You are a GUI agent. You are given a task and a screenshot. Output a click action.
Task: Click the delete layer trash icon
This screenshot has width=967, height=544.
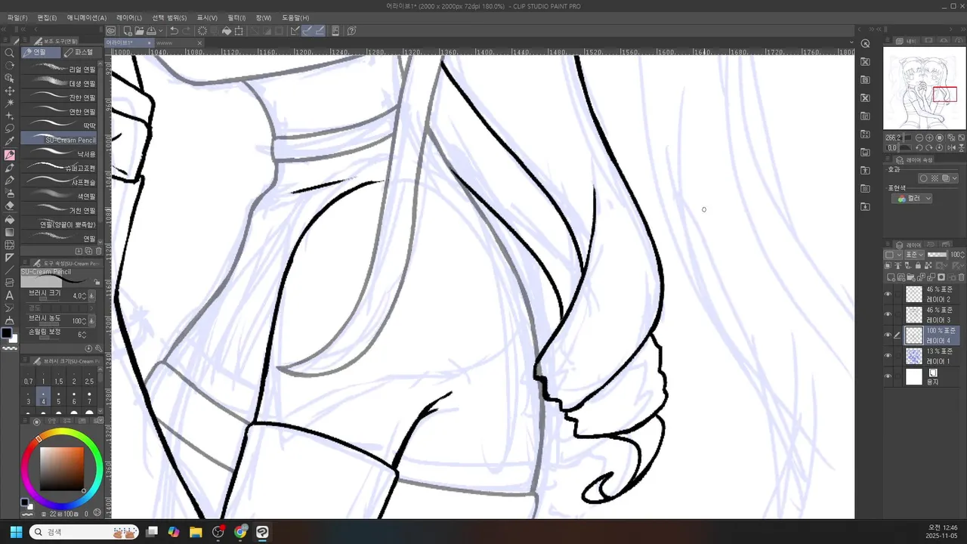(x=961, y=277)
